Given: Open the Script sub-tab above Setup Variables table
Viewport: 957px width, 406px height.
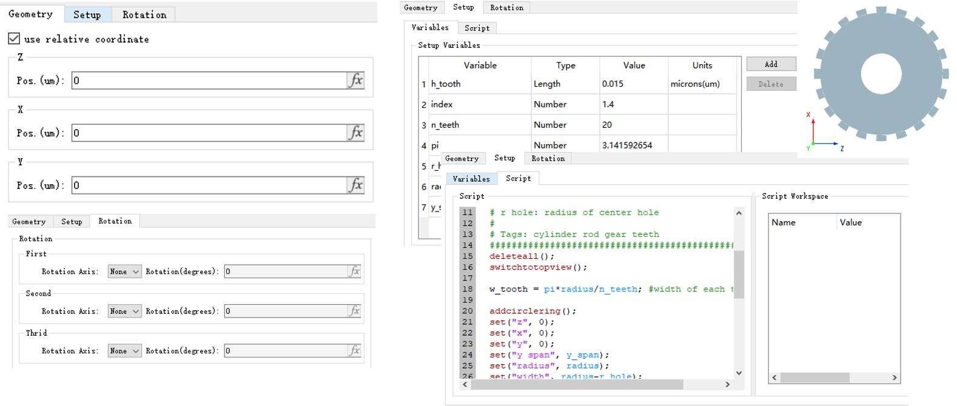Looking at the screenshot, I should point(477,28).
